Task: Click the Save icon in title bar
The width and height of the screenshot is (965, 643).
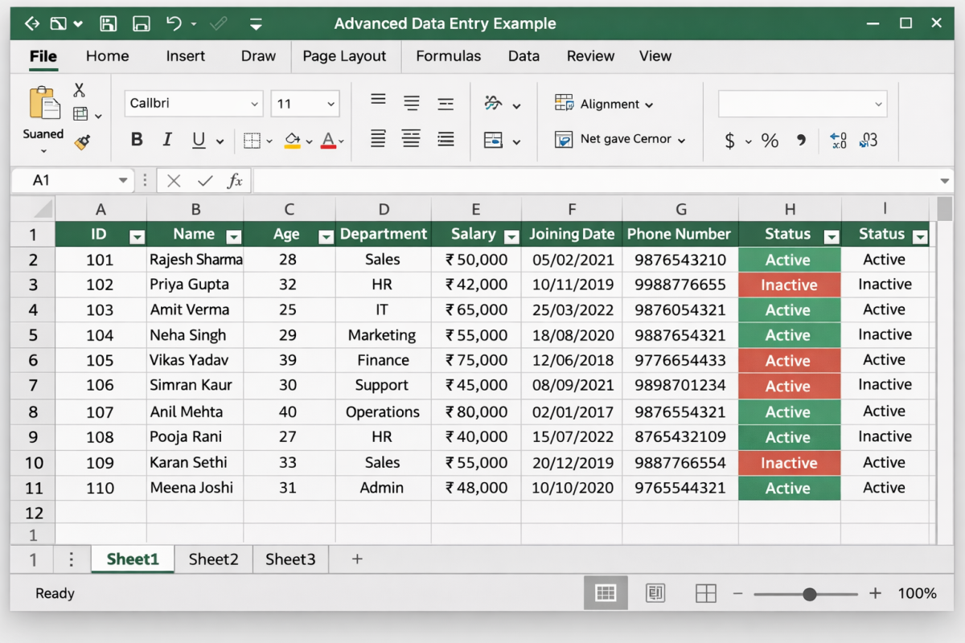Action: (109, 23)
